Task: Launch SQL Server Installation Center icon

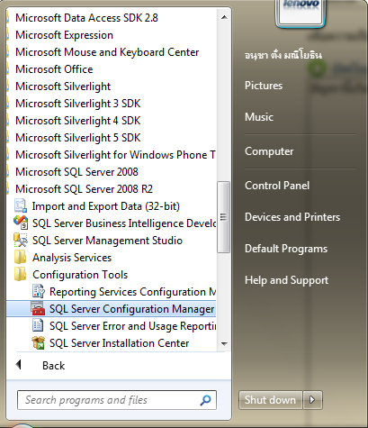Action: coord(38,342)
